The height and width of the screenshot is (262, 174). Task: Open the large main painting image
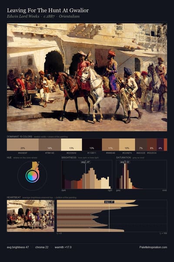tap(87, 77)
